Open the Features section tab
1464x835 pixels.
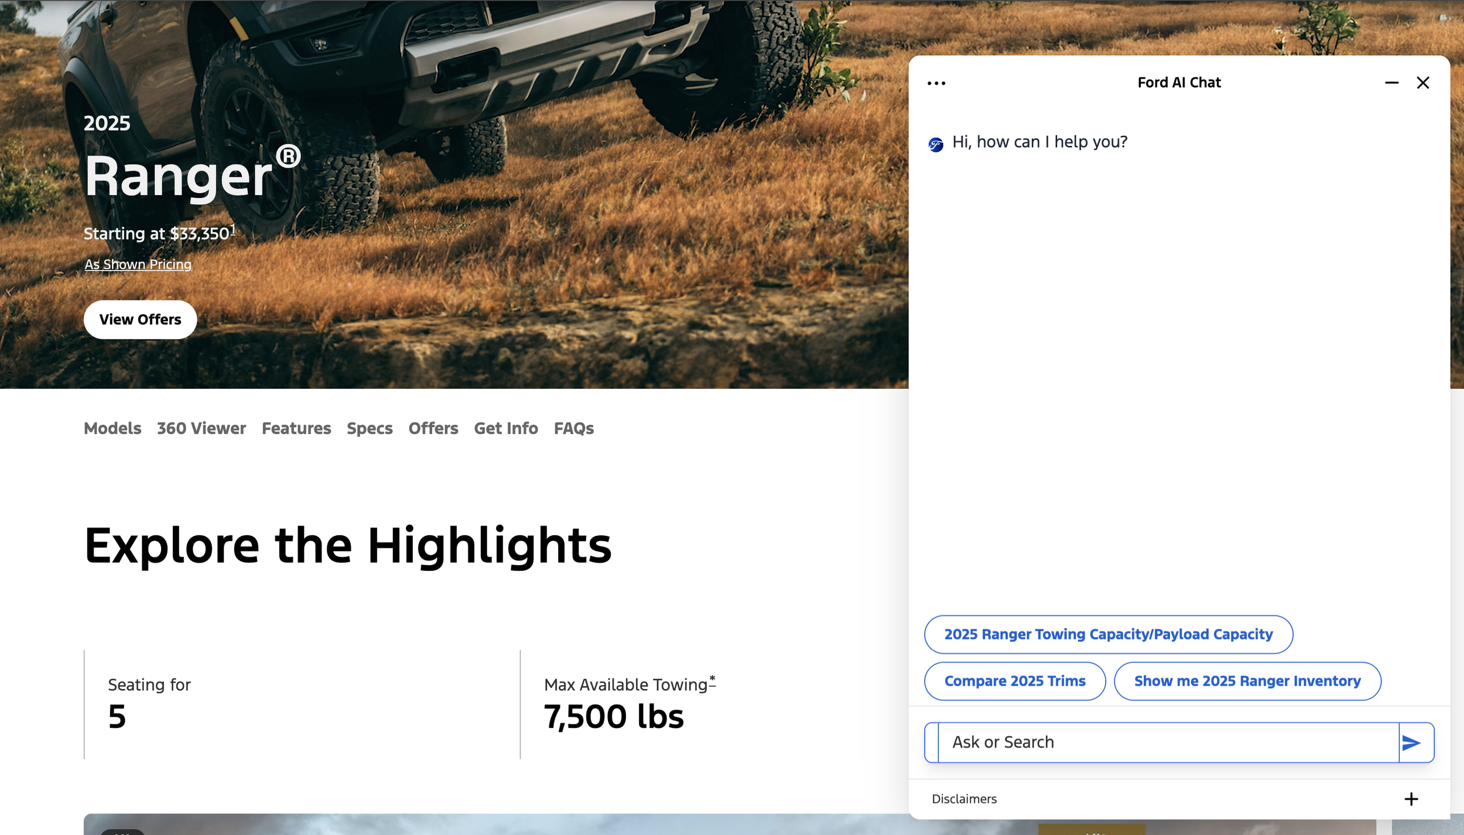[x=296, y=429]
